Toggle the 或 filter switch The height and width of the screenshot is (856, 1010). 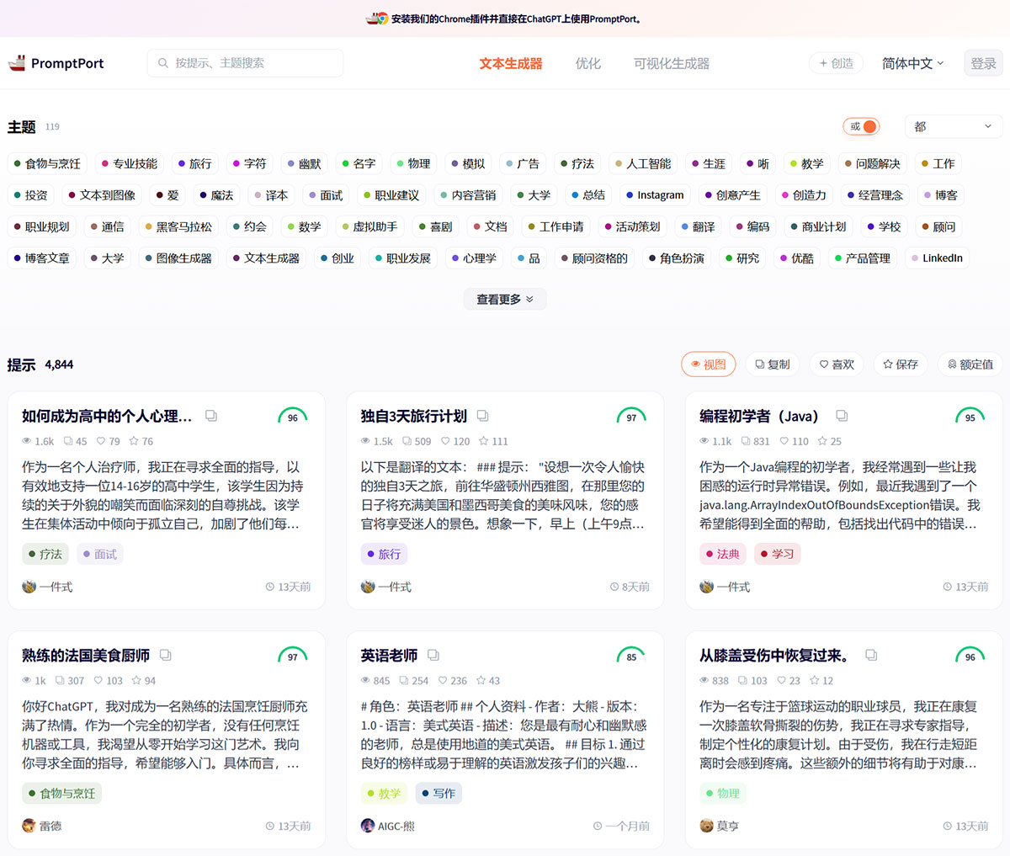tap(861, 126)
